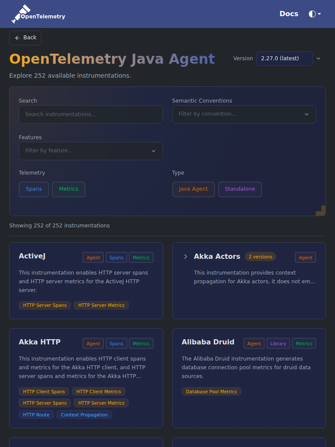
Task: Click the 'Explore 252 available instrumentations.' text
Action: click(70, 76)
